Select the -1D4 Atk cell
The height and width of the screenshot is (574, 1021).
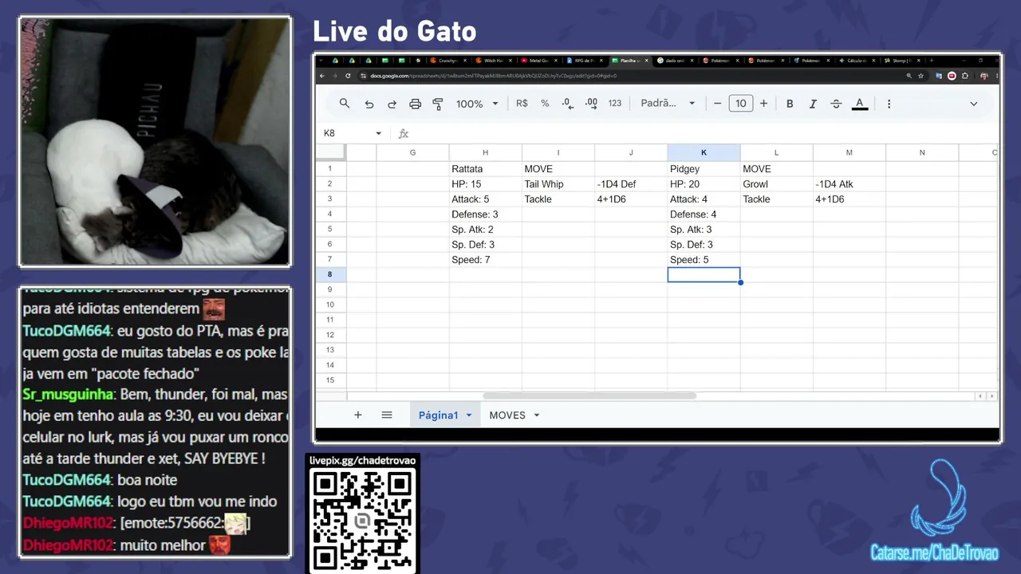[x=849, y=184]
